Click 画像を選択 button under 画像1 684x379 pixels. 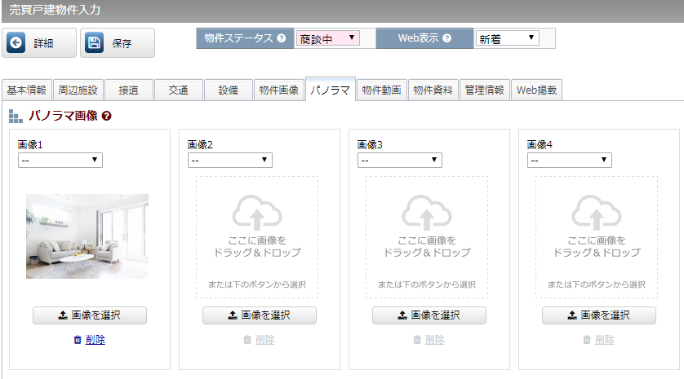(90, 315)
